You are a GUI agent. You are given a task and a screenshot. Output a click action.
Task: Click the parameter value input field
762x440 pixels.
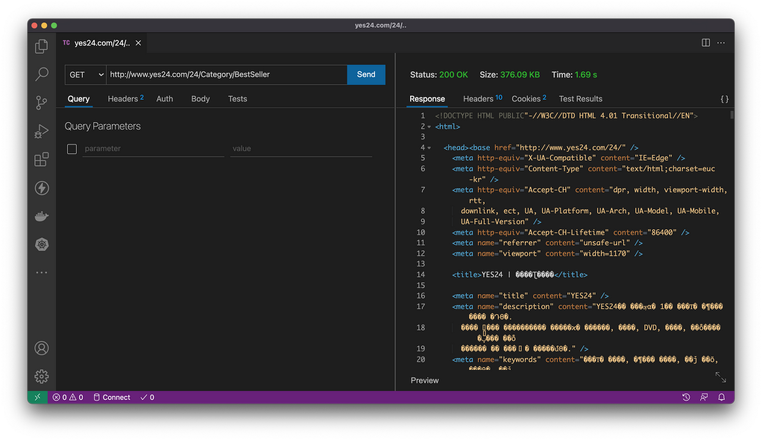click(301, 149)
